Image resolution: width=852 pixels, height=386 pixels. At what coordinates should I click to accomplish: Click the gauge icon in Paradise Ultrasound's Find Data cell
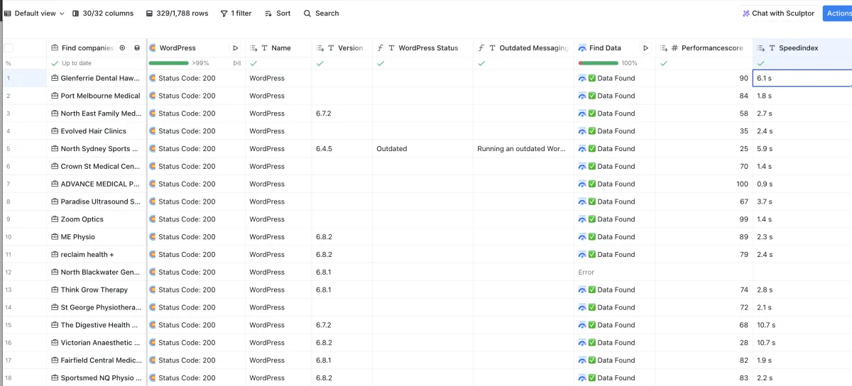[x=582, y=202]
